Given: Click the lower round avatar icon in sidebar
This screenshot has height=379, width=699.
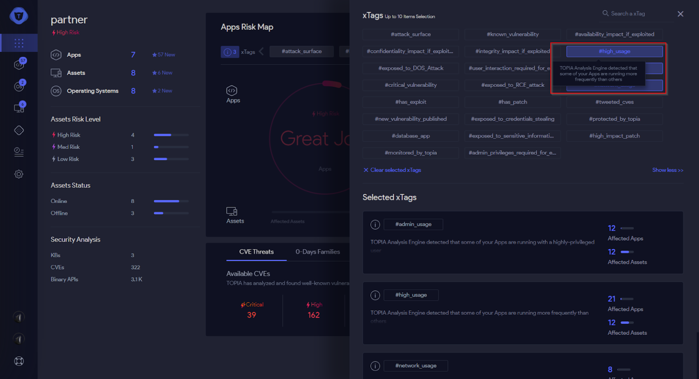Looking at the screenshot, I should pyautogui.click(x=19, y=339).
